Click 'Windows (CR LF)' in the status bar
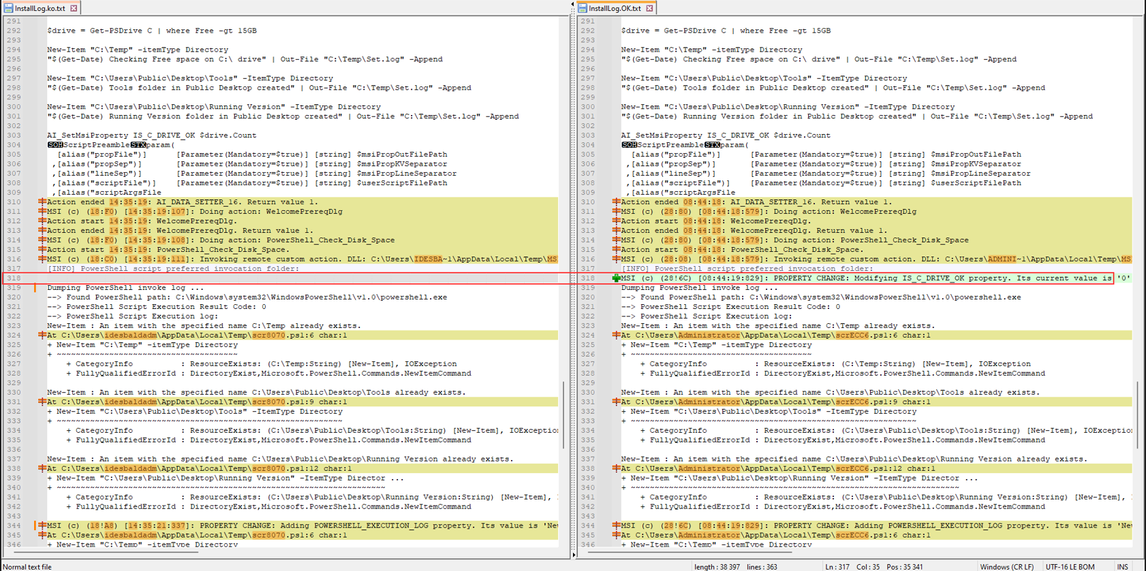 1006,566
